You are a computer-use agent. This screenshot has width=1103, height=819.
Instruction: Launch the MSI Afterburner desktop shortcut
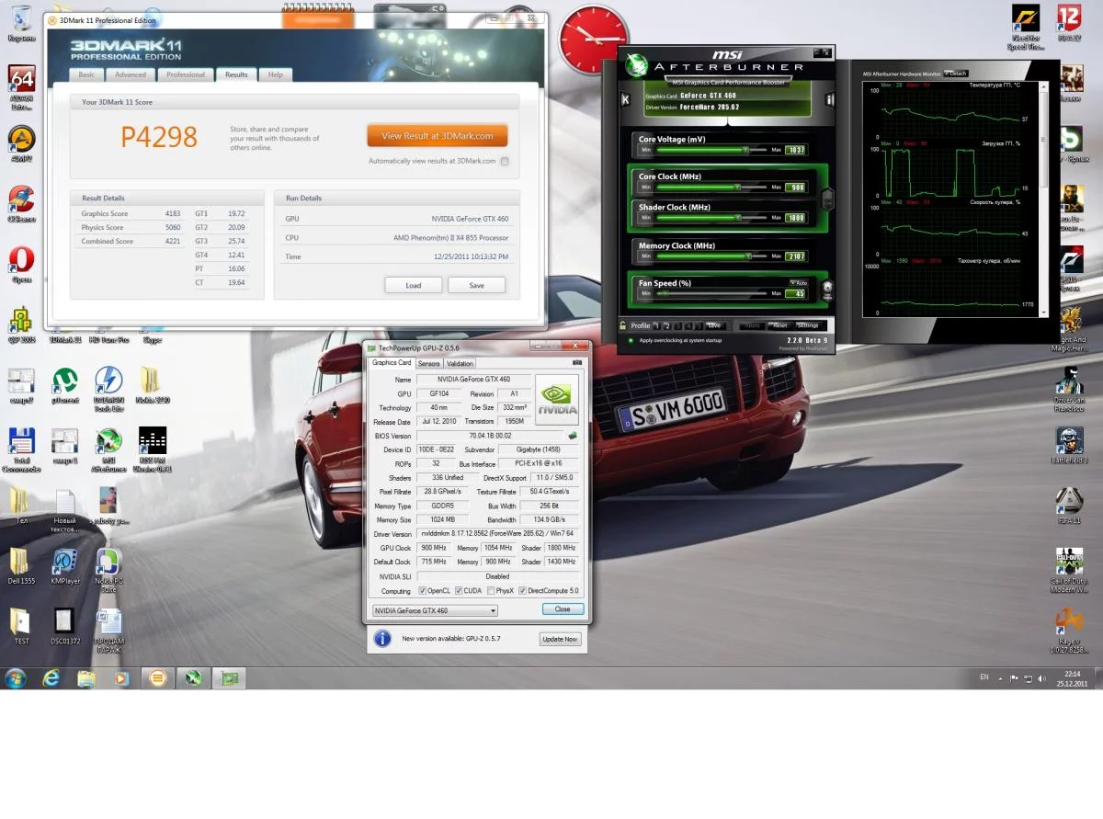click(x=108, y=449)
